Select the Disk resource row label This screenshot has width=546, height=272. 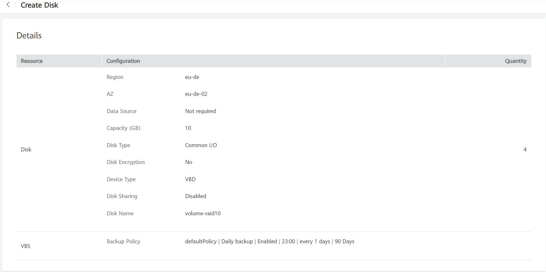(26, 149)
